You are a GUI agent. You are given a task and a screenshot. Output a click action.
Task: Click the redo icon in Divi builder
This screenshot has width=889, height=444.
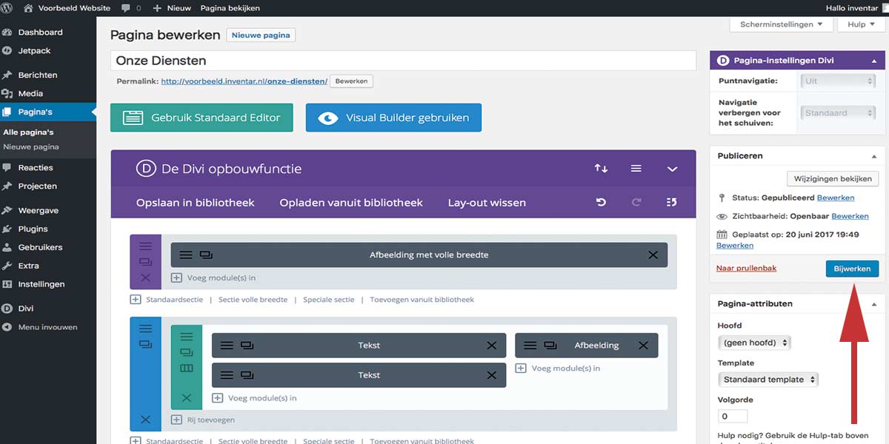coord(636,202)
